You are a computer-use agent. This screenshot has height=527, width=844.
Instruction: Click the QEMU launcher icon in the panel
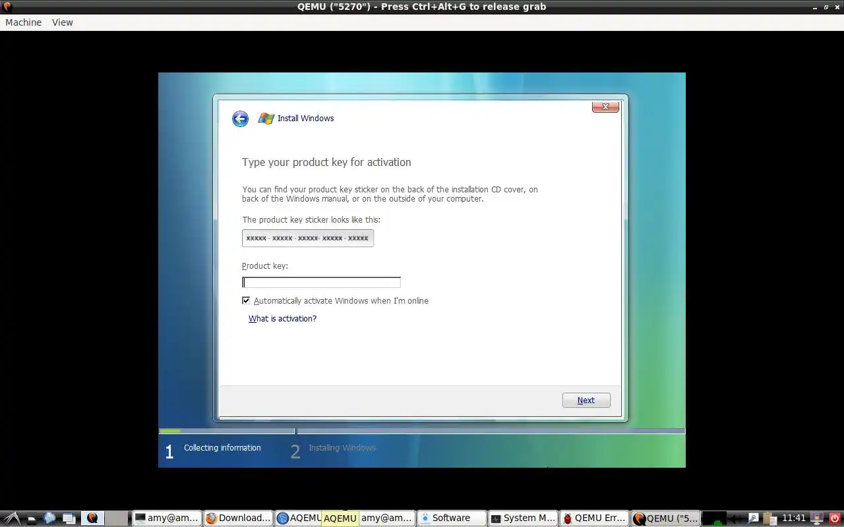[92, 518]
